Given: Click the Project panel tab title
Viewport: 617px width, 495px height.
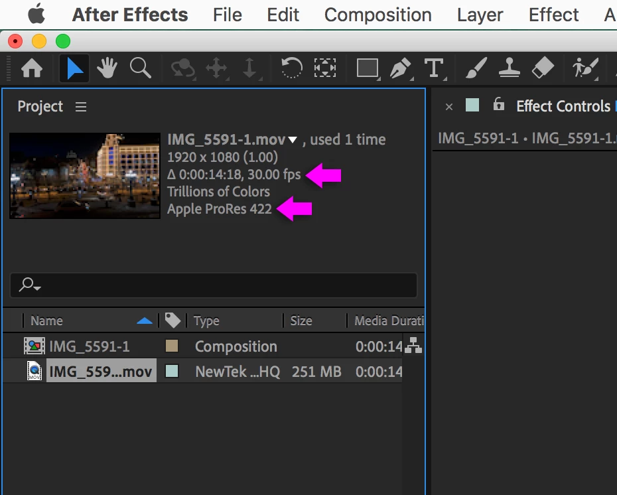Looking at the screenshot, I should [x=40, y=107].
